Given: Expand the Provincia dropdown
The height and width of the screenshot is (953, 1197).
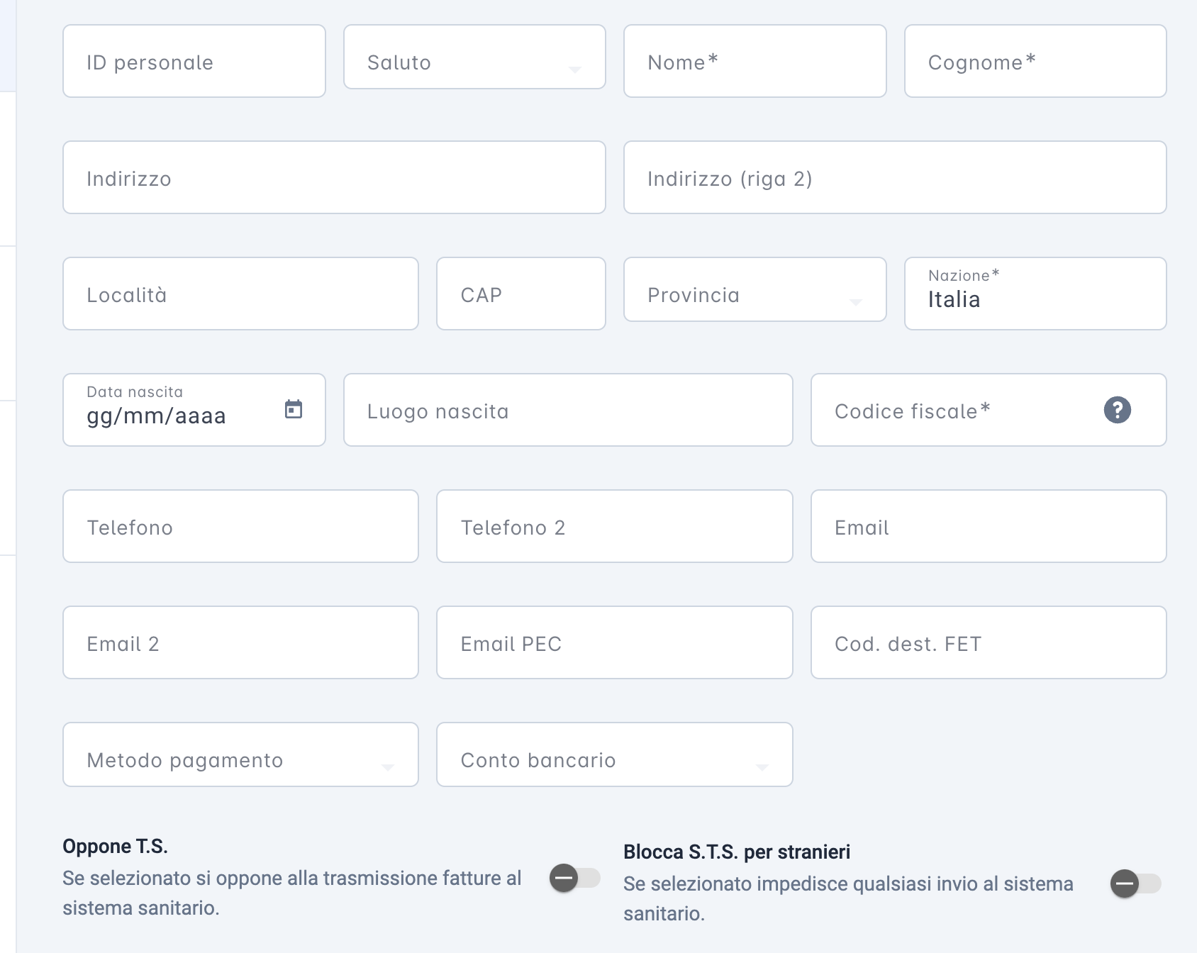Looking at the screenshot, I should (755, 290).
